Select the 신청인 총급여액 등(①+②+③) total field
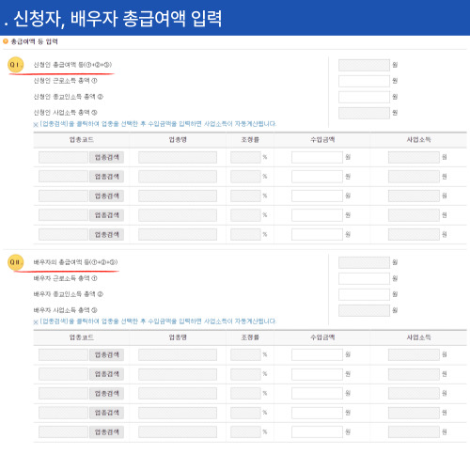Viewport: 470px width, 470px height. 364,65
